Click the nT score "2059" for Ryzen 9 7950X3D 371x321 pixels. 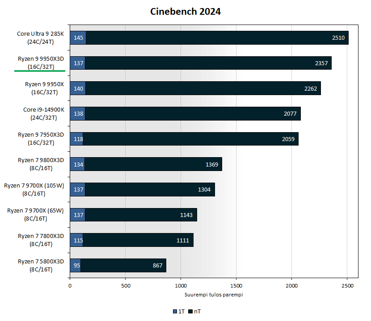288,139
